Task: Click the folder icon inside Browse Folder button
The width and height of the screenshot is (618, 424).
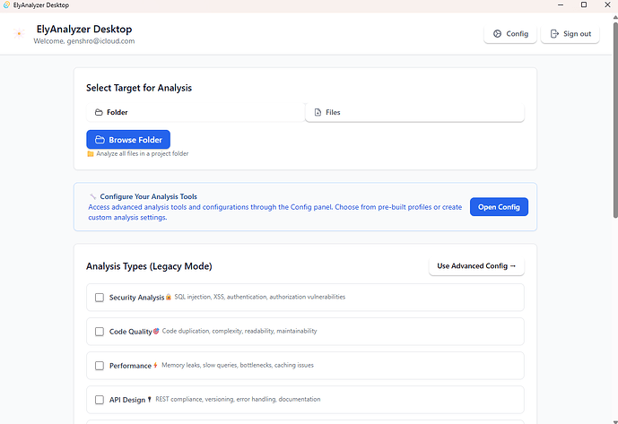Action: pos(100,140)
